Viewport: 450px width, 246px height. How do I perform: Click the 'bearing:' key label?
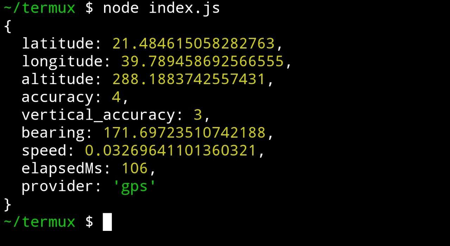point(57,133)
